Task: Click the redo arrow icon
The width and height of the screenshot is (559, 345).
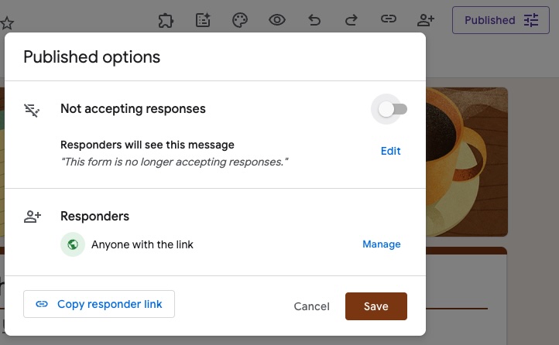Action: click(352, 20)
